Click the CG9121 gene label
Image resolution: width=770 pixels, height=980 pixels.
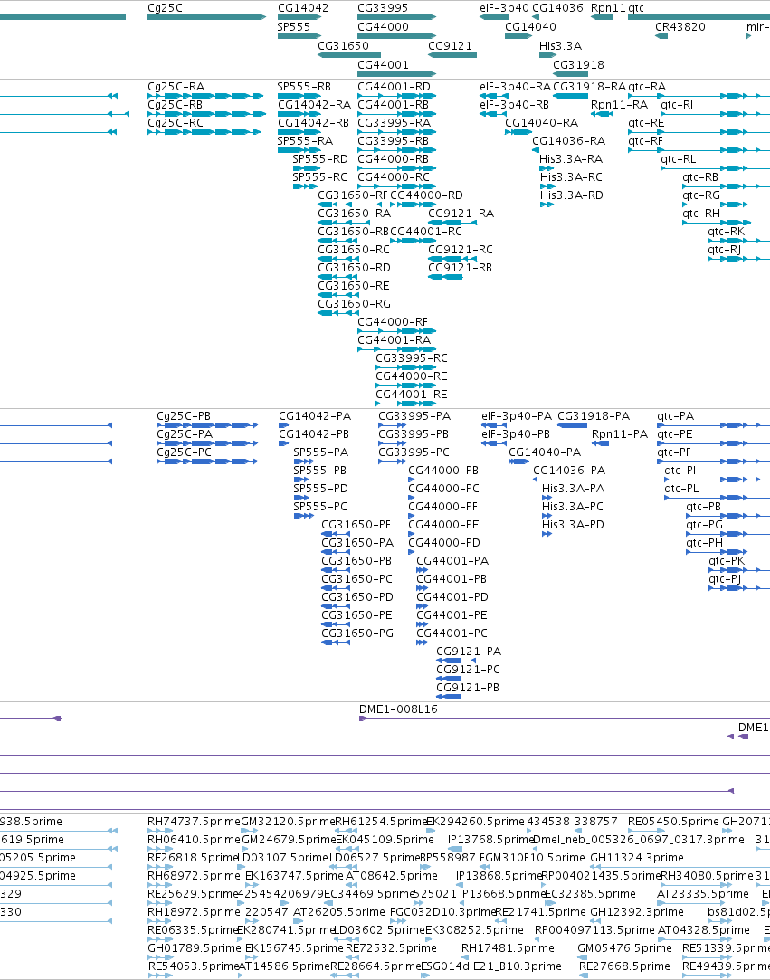[450, 45]
